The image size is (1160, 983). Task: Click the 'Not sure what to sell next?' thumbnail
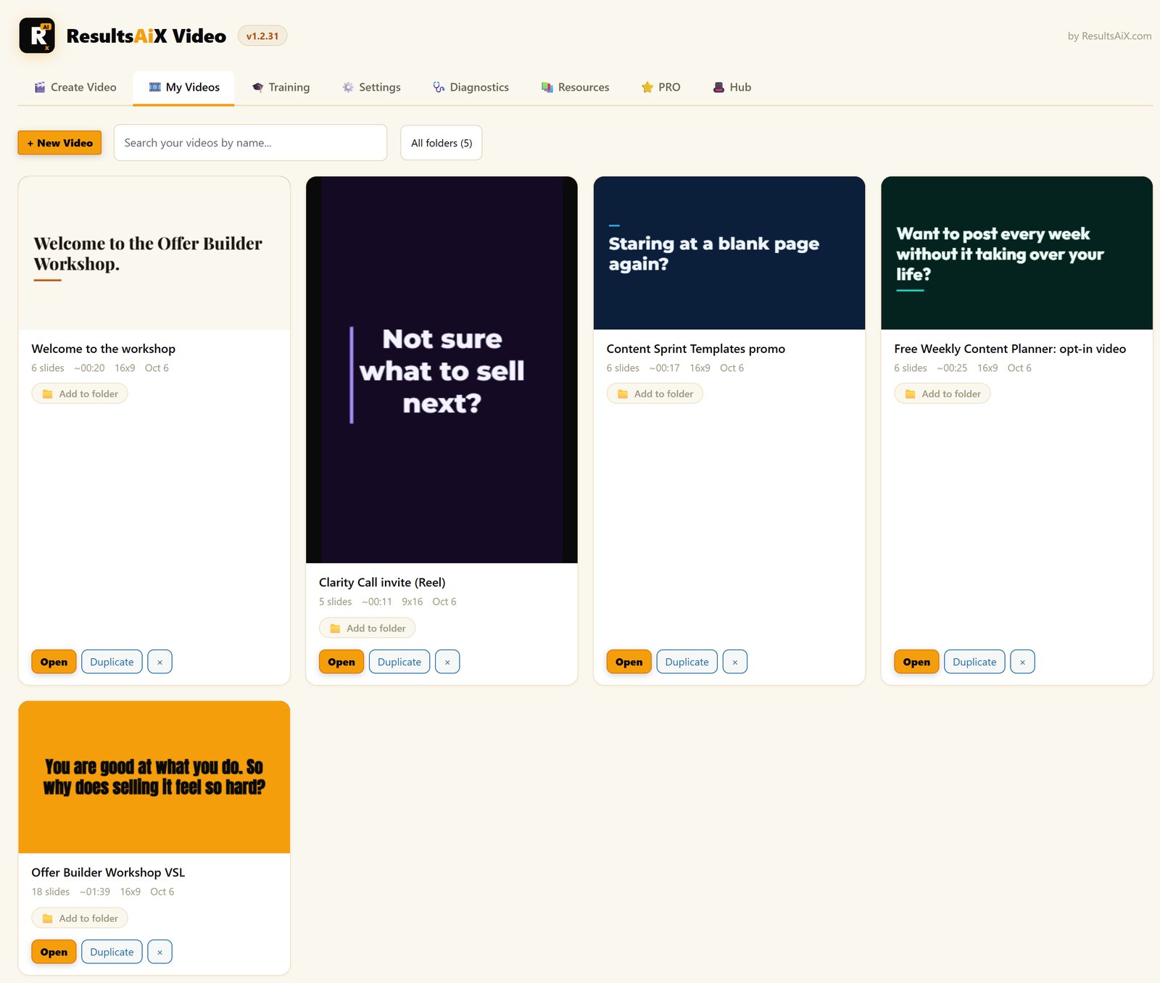[x=442, y=370]
